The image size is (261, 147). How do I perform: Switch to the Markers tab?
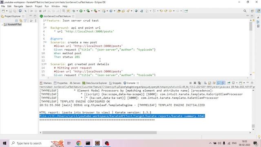click(x=46, y=83)
